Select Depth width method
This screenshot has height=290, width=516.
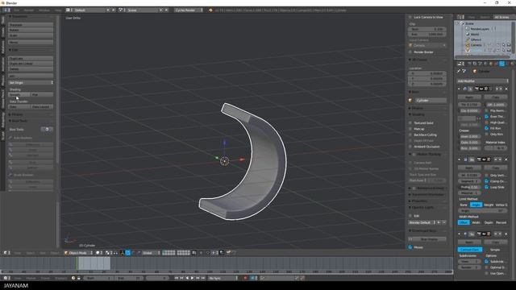tap(489, 222)
